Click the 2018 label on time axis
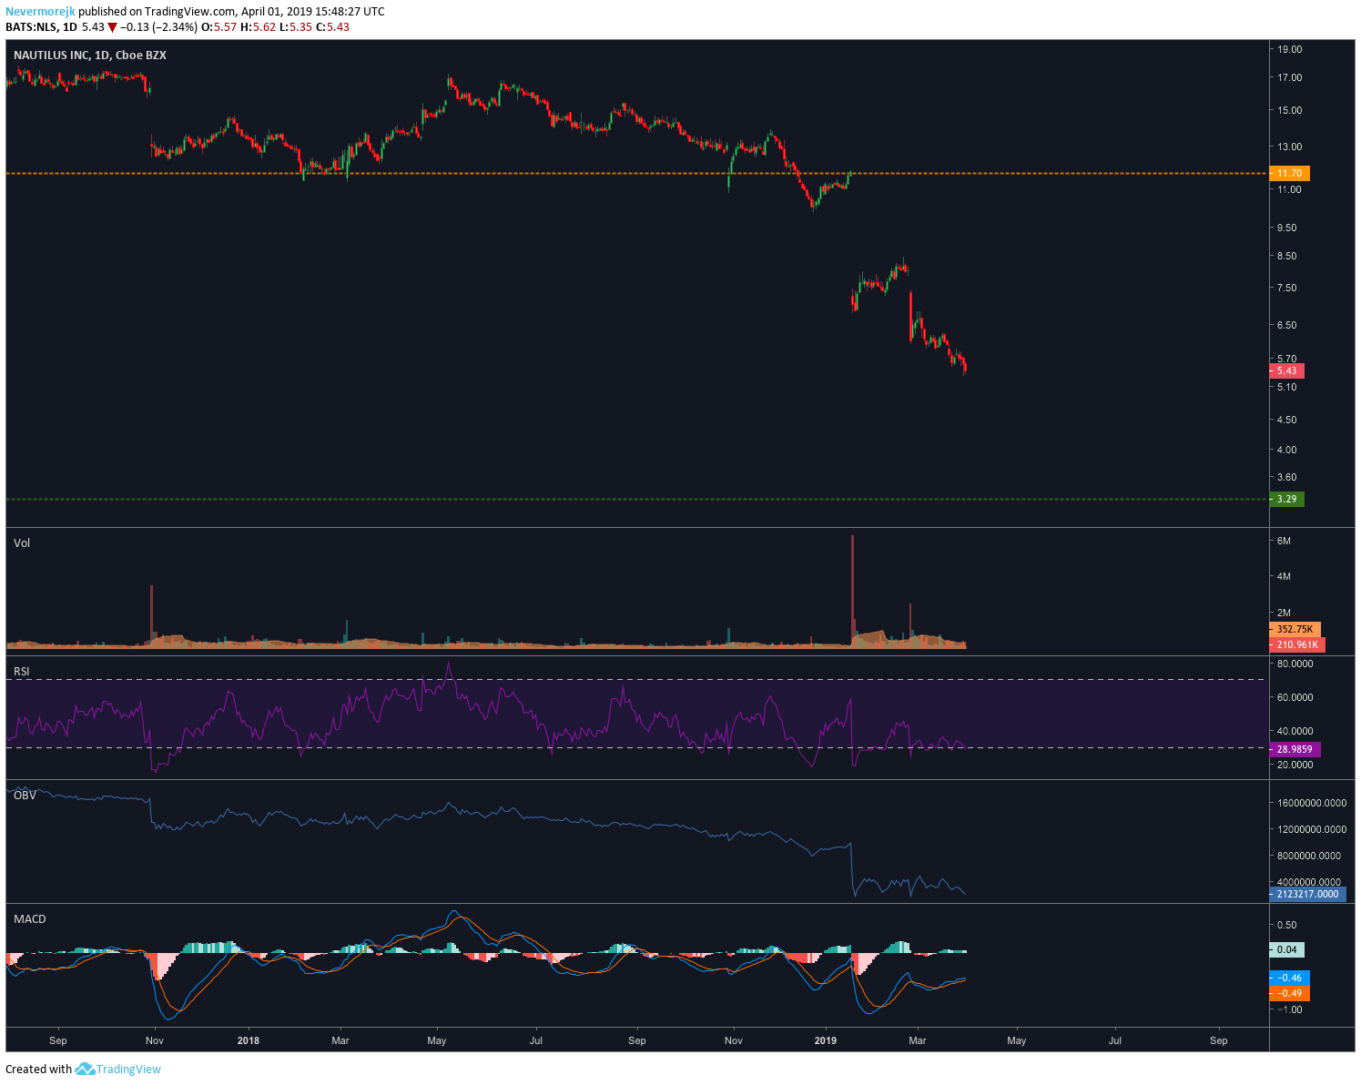This screenshot has height=1085, width=1361. click(248, 1040)
